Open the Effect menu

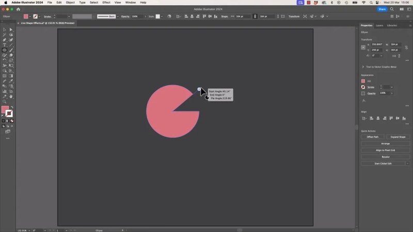pos(106,3)
